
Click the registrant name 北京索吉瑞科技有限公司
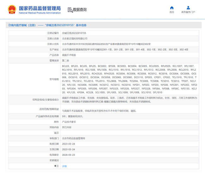click(75, 38)
